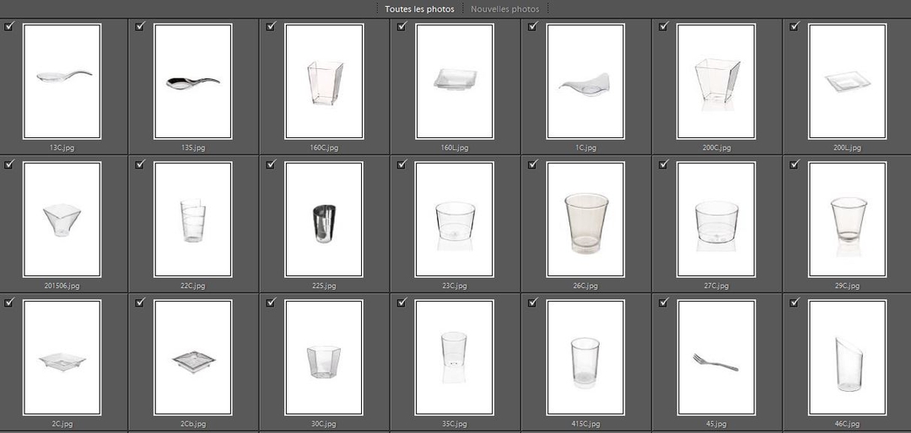
Task: Uncheck the 27C.jpg checkbox
Action: click(x=664, y=164)
